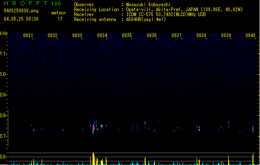The image size is (260, 165).
Task: Click the 'Observer' field label
Action: (x=84, y=5)
